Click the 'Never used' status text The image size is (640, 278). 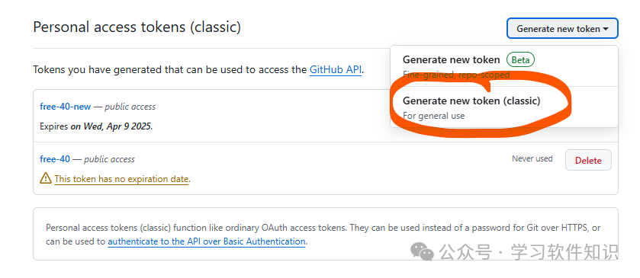[532, 158]
